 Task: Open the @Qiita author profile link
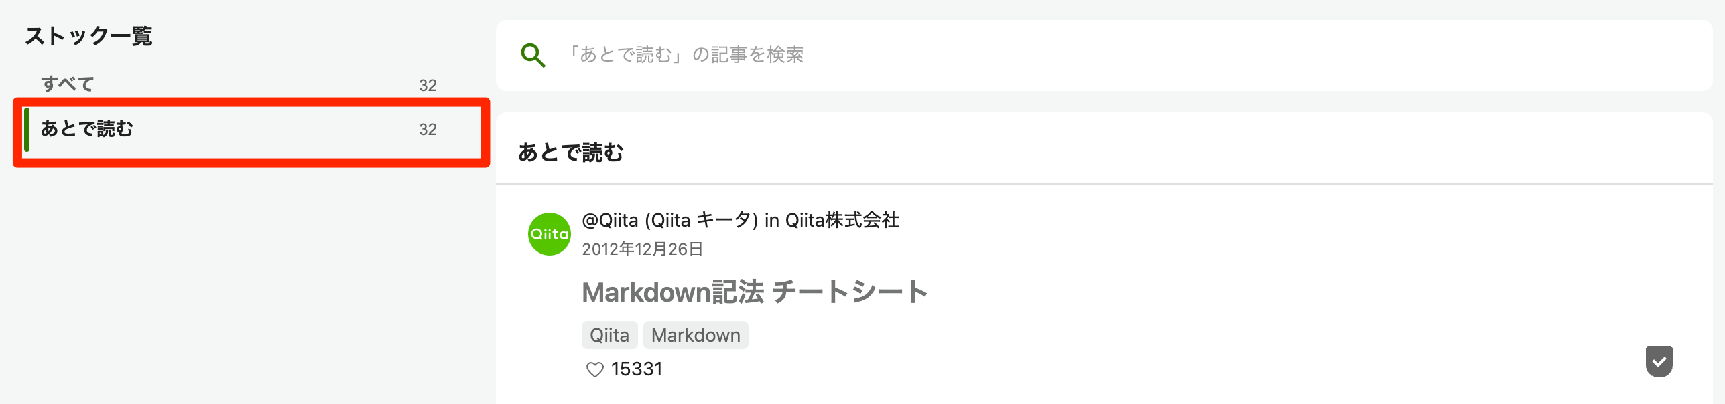click(610, 220)
